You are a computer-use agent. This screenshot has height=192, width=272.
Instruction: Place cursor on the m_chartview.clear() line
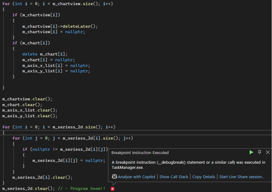28,99
